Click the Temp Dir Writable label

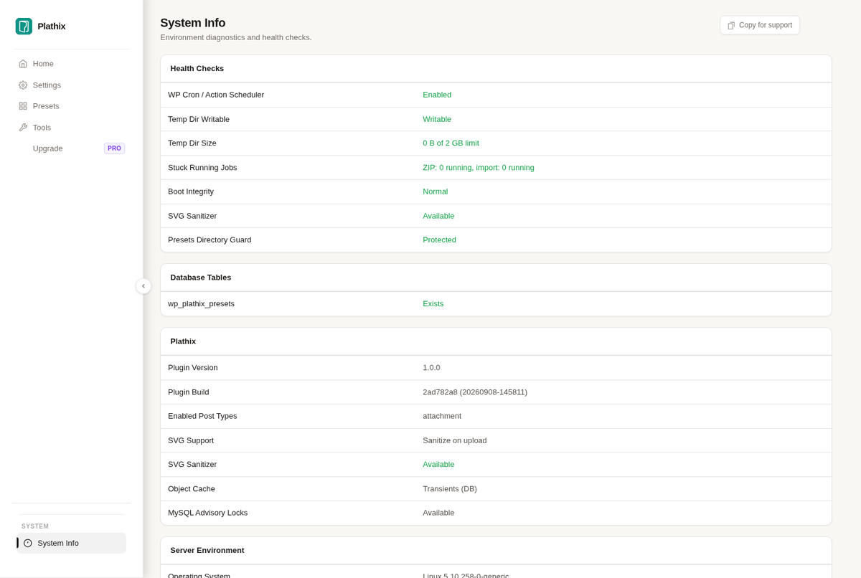[x=199, y=119]
